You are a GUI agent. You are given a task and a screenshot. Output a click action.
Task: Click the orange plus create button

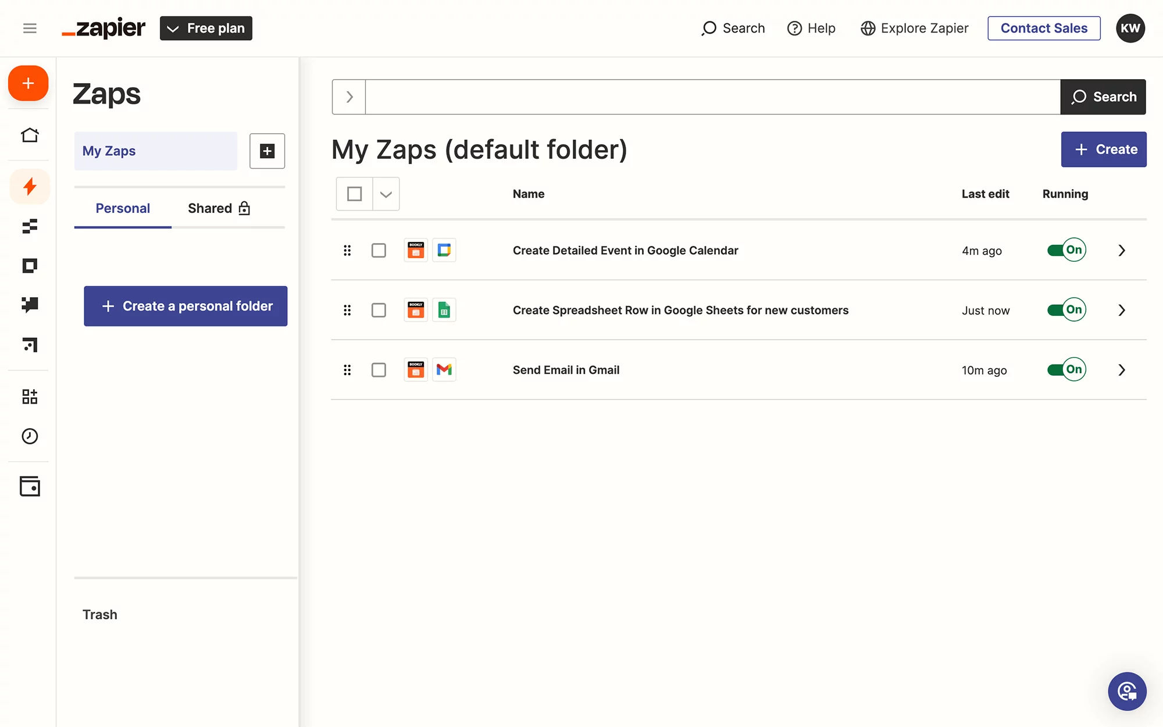28,83
